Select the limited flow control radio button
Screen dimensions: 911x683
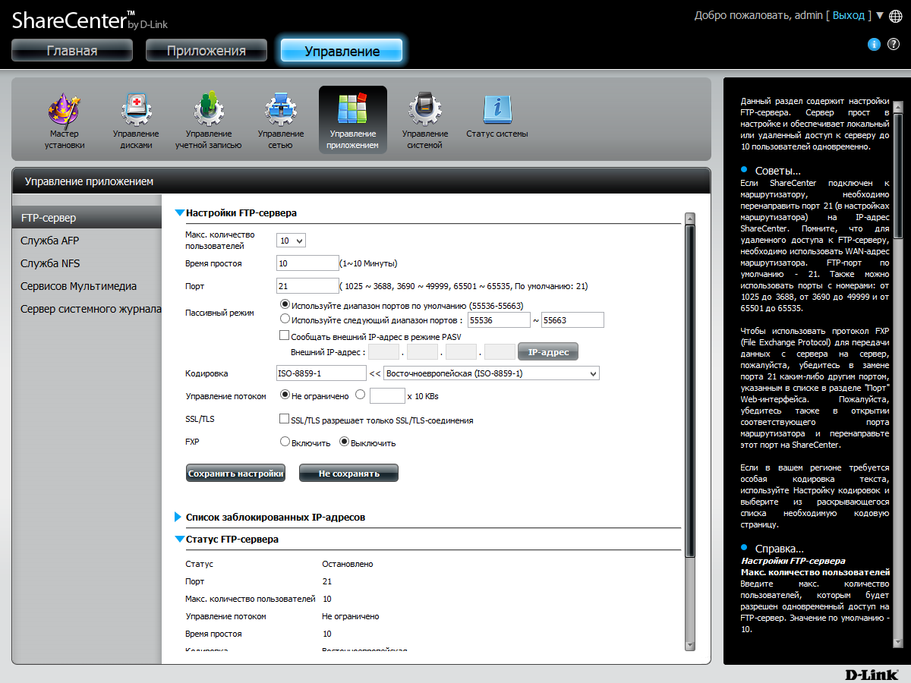pos(360,395)
